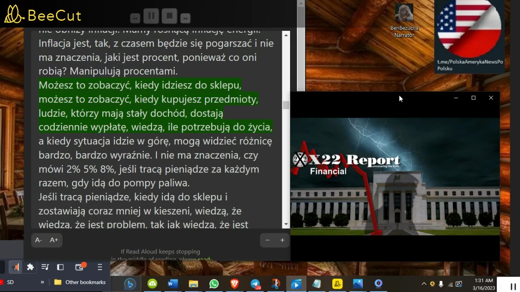520x292 pixels.
Task: Open Microsoft Word from the taskbar
Action: point(173,284)
